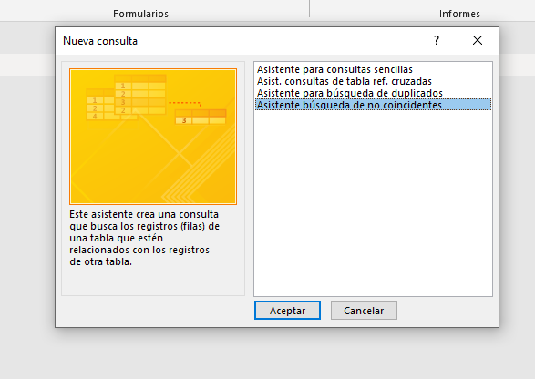This screenshot has width=535, height=379.
Task: Select Asistente para consultas sencillas
Action: point(334,69)
